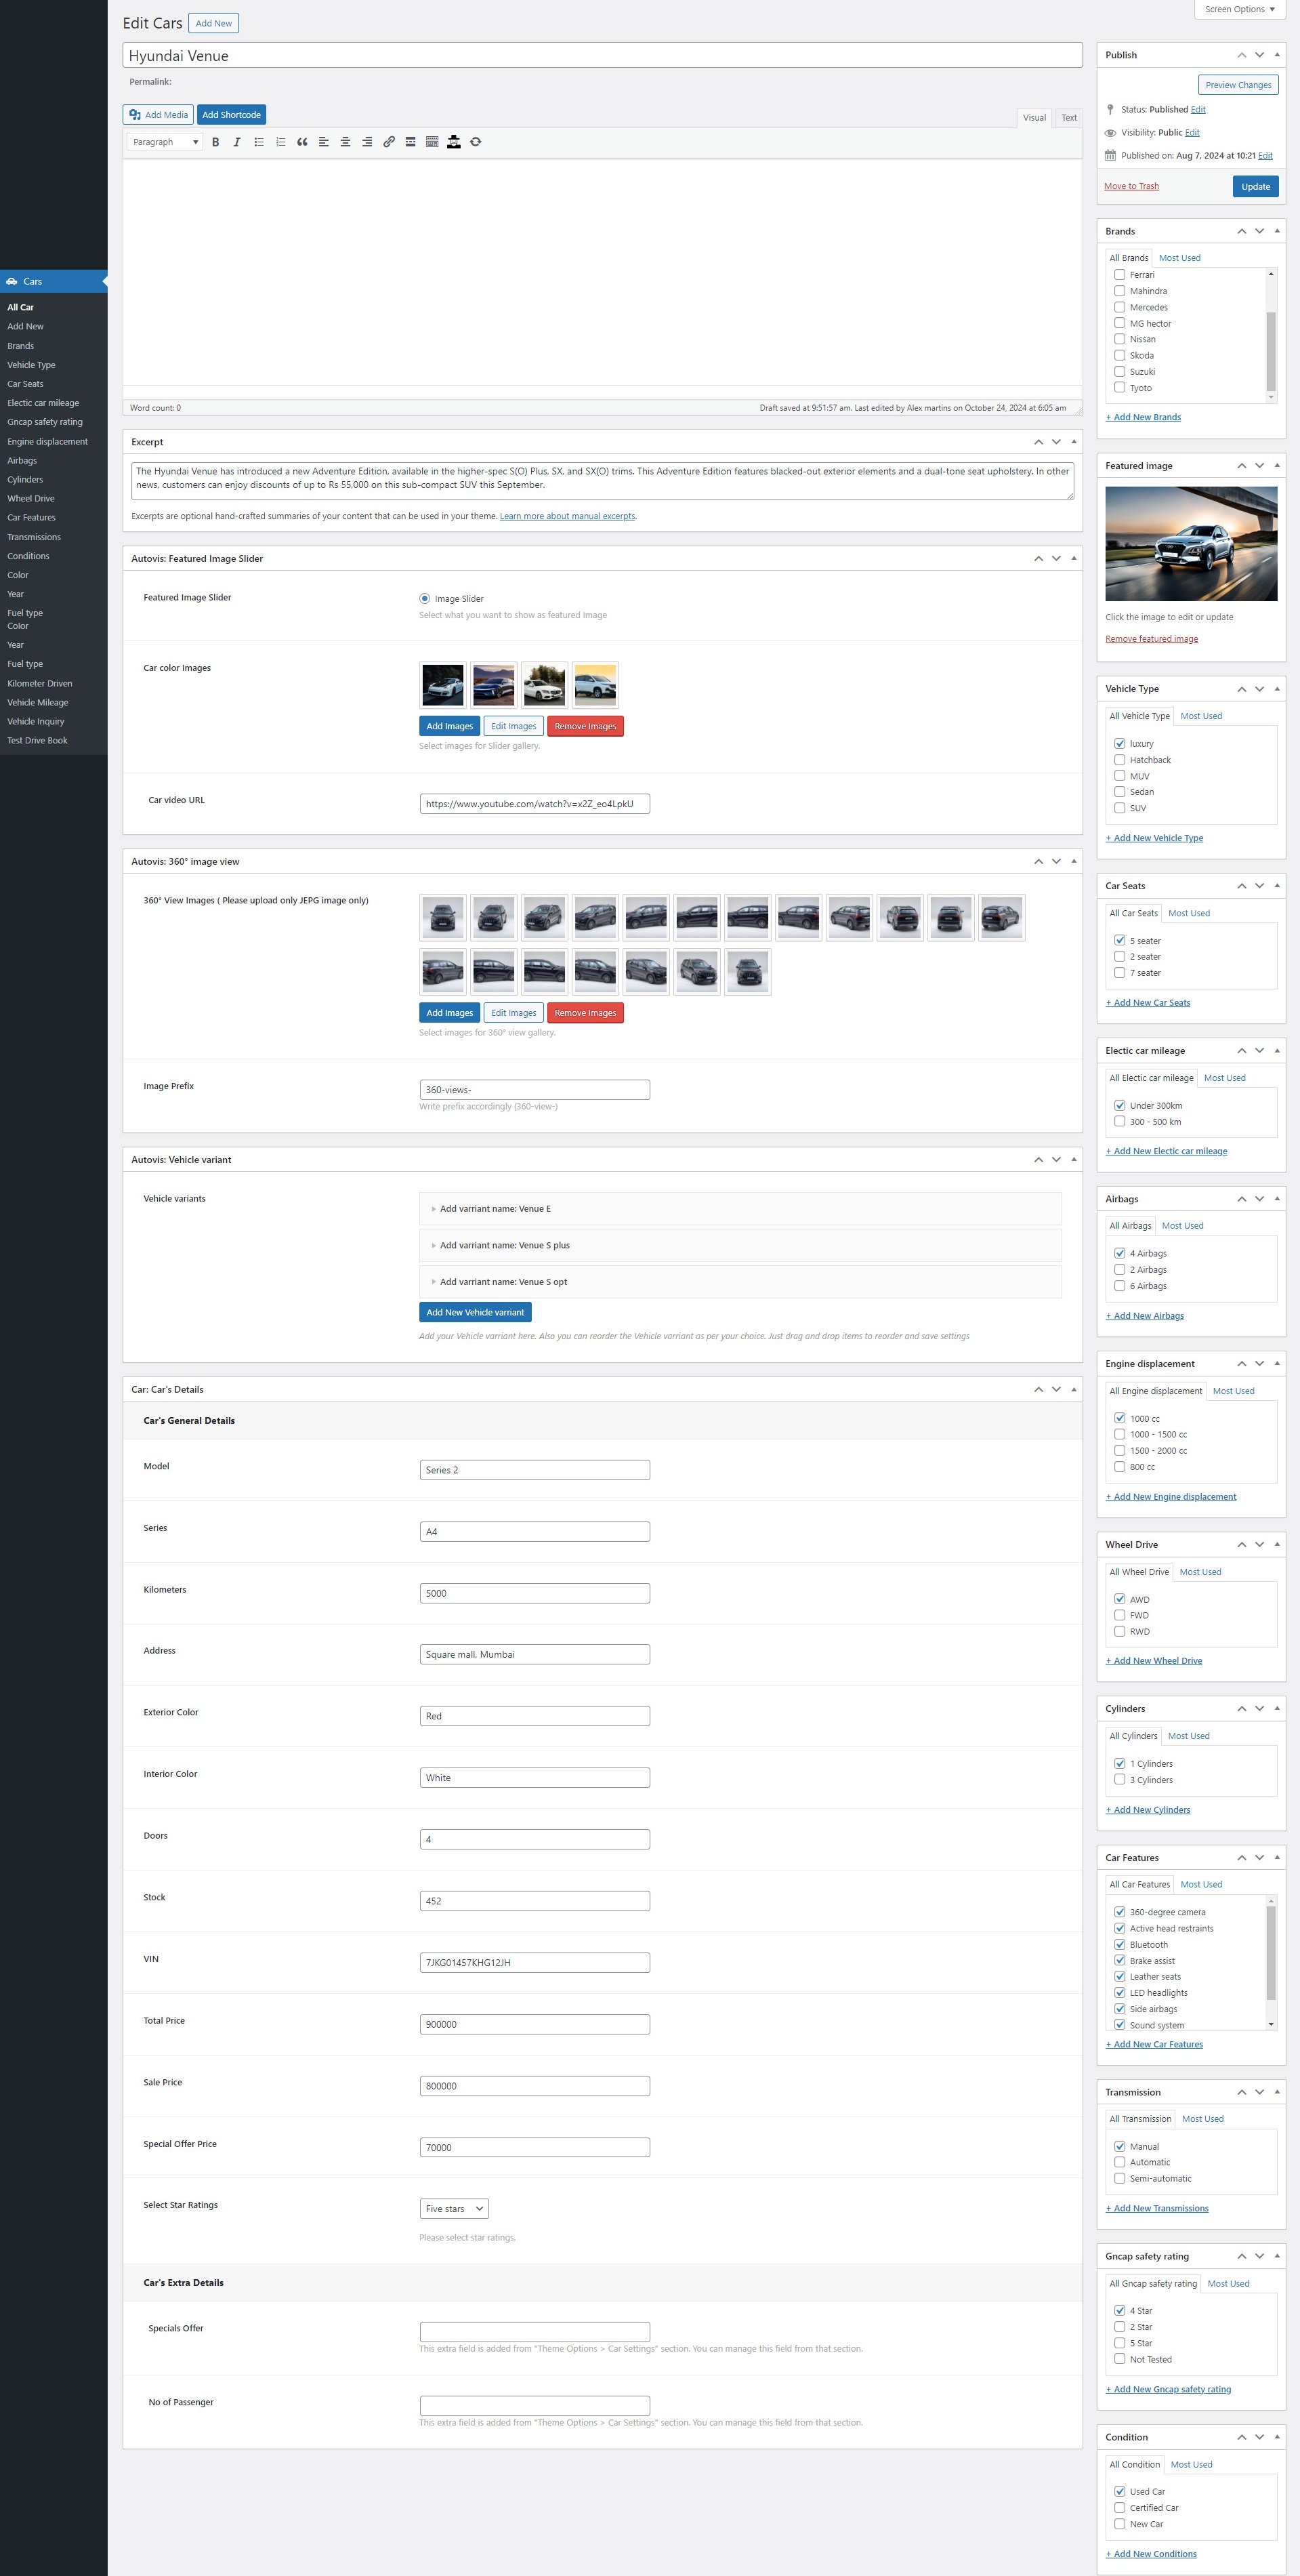Switch to the Visual editor tab

(1034, 118)
